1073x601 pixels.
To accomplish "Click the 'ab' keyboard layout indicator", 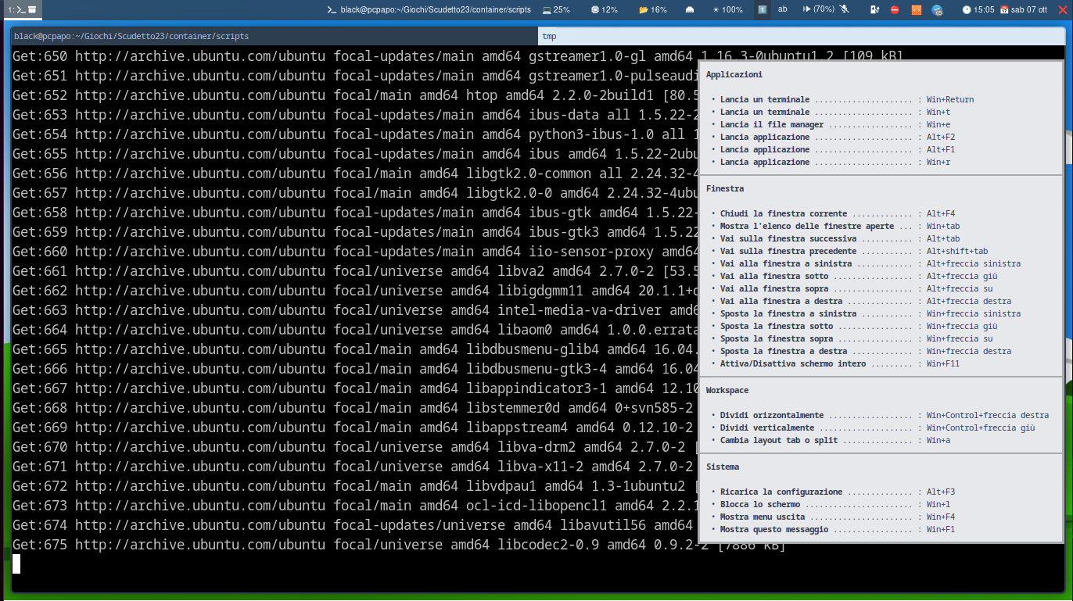I will 782,9.
